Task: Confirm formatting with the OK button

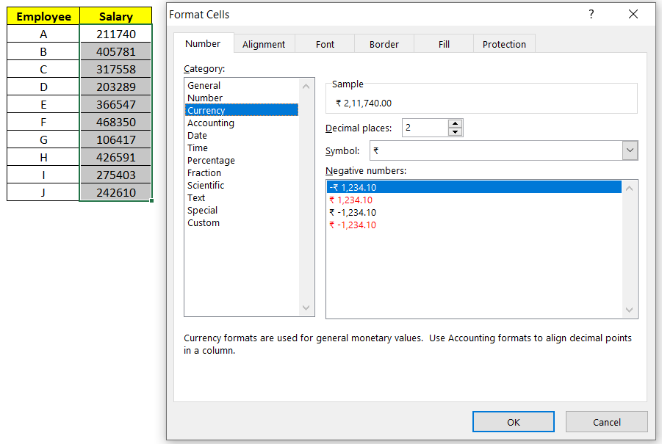Action: coord(513,421)
